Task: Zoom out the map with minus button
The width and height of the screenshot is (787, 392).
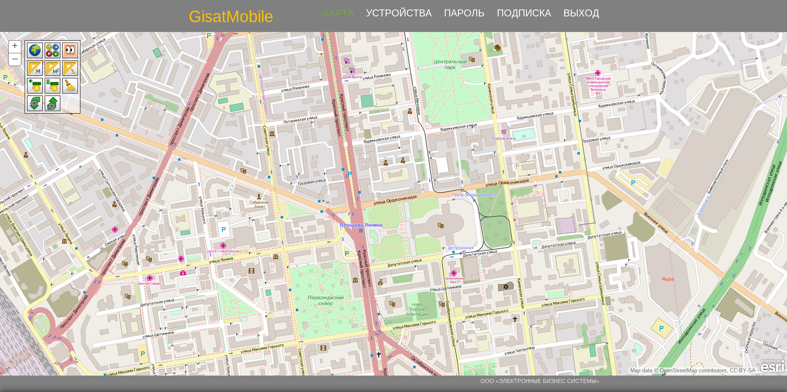Action: pyautogui.click(x=15, y=59)
